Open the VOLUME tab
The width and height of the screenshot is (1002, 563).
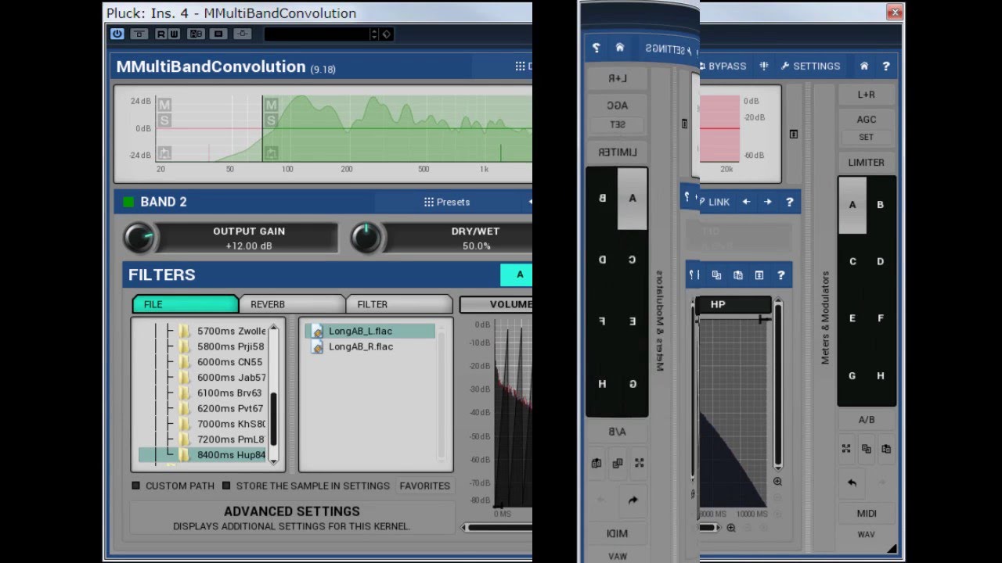[x=496, y=304]
